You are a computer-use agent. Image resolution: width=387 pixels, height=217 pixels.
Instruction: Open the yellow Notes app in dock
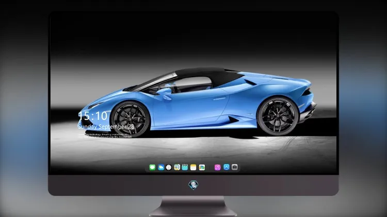(193, 168)
